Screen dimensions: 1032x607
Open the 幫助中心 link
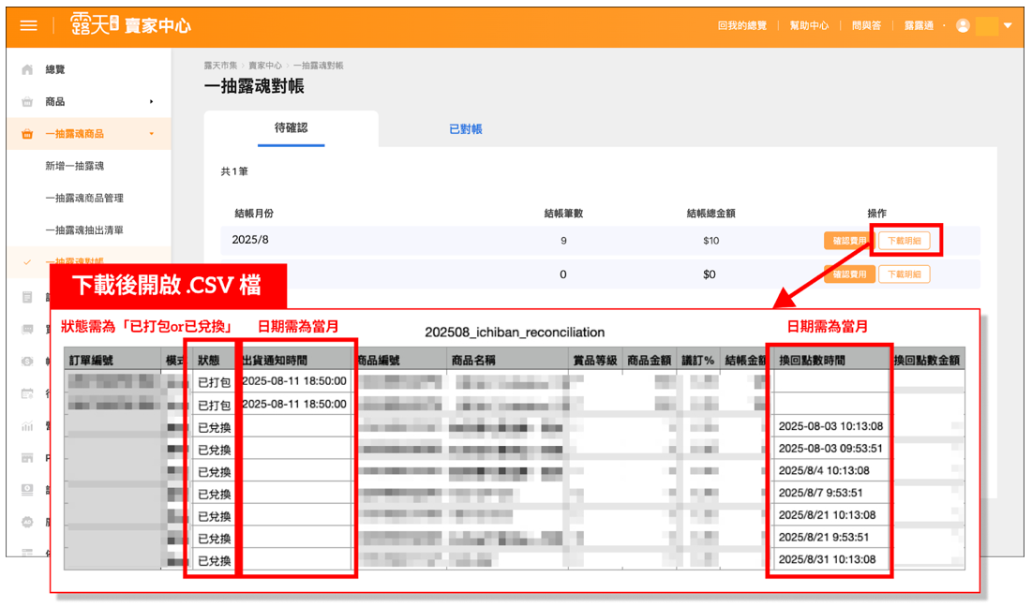click(x=808, y=26)
